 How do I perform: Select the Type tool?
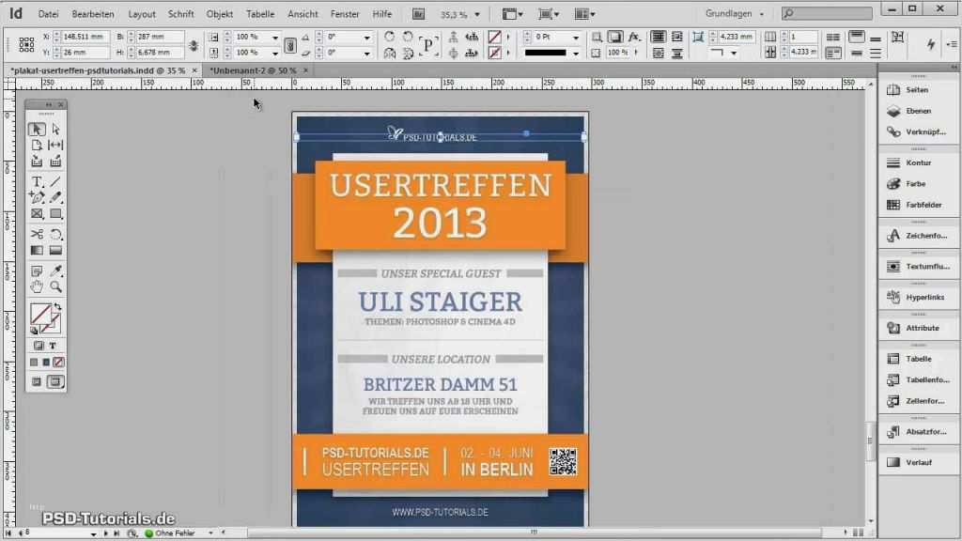tap(37, 178)
